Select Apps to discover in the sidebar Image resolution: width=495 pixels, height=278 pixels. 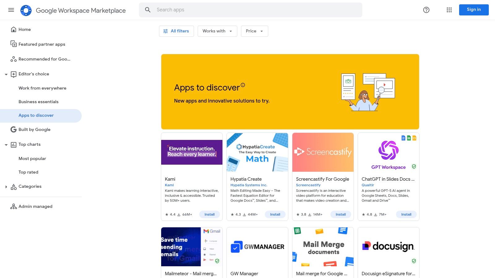pos(36,115)
